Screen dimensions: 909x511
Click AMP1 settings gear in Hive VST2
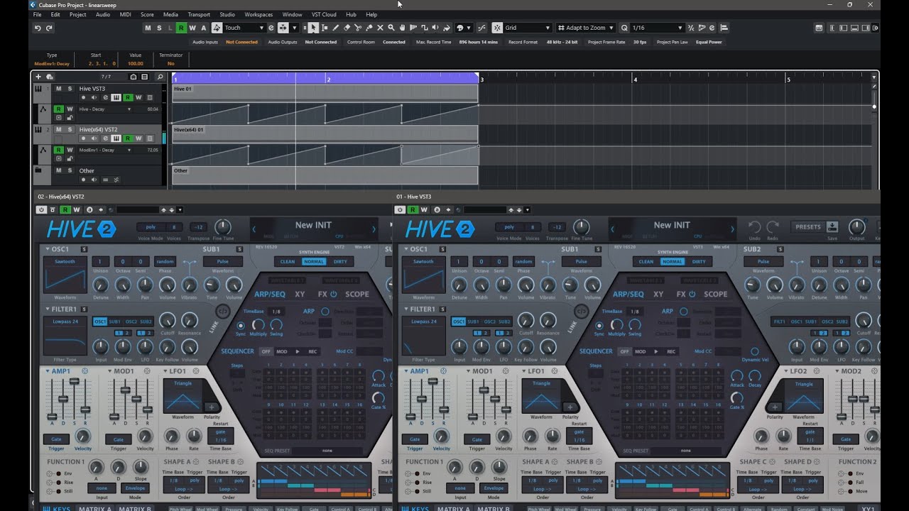tap(85, 371)
